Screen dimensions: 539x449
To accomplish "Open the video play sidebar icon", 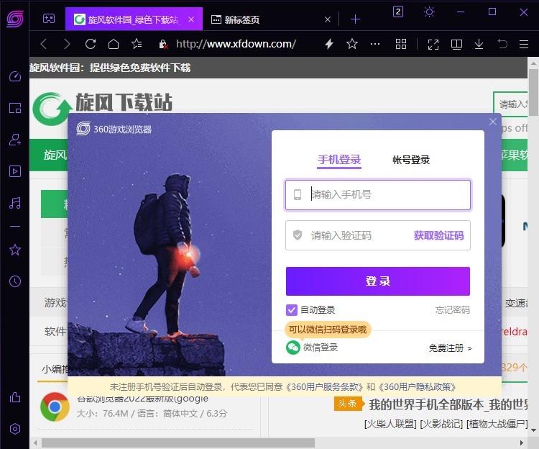I will point(15,171).
